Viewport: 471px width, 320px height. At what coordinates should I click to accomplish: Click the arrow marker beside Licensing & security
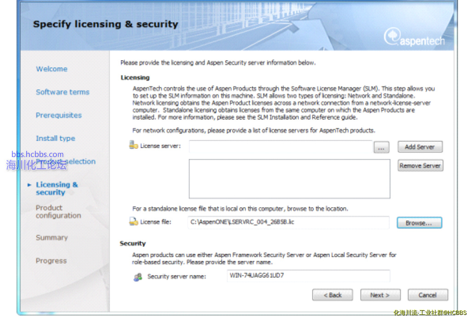pyautogui.click(x=29, y=185)
